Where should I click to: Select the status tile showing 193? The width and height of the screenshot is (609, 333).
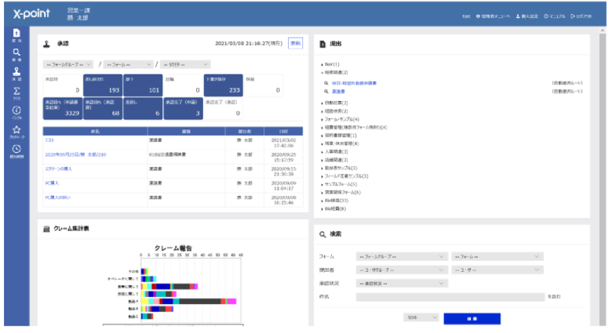(x=103, y=85)
